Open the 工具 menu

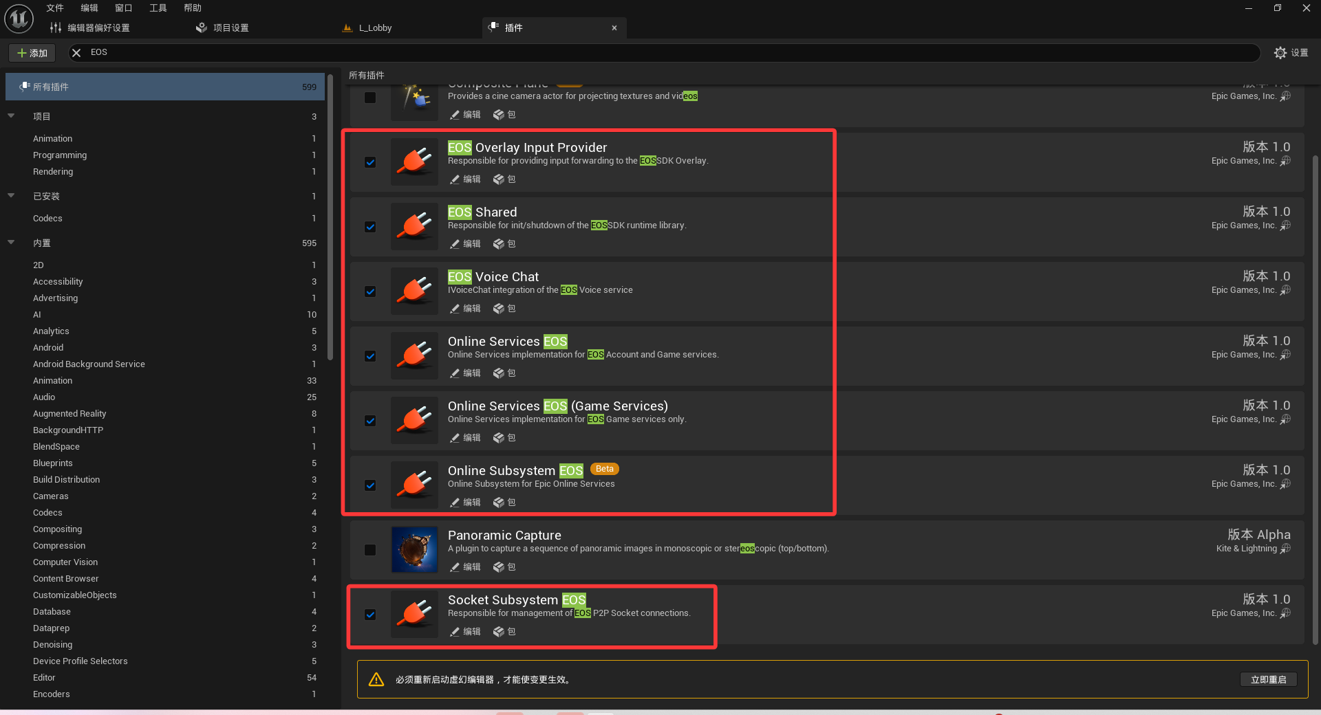tap(158, 8)
